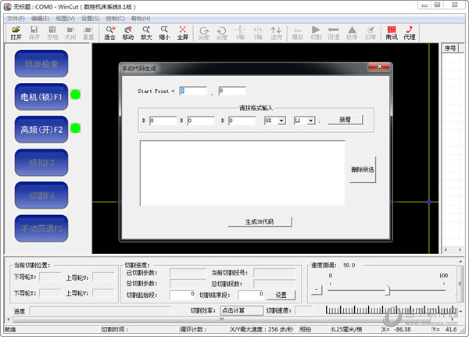Click the 序号 column header
The image size is (469, 337).
coord(450,48)
